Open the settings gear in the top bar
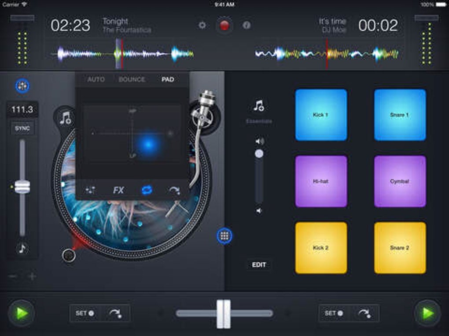Screen dimensions: 449x336 point(202,25)
